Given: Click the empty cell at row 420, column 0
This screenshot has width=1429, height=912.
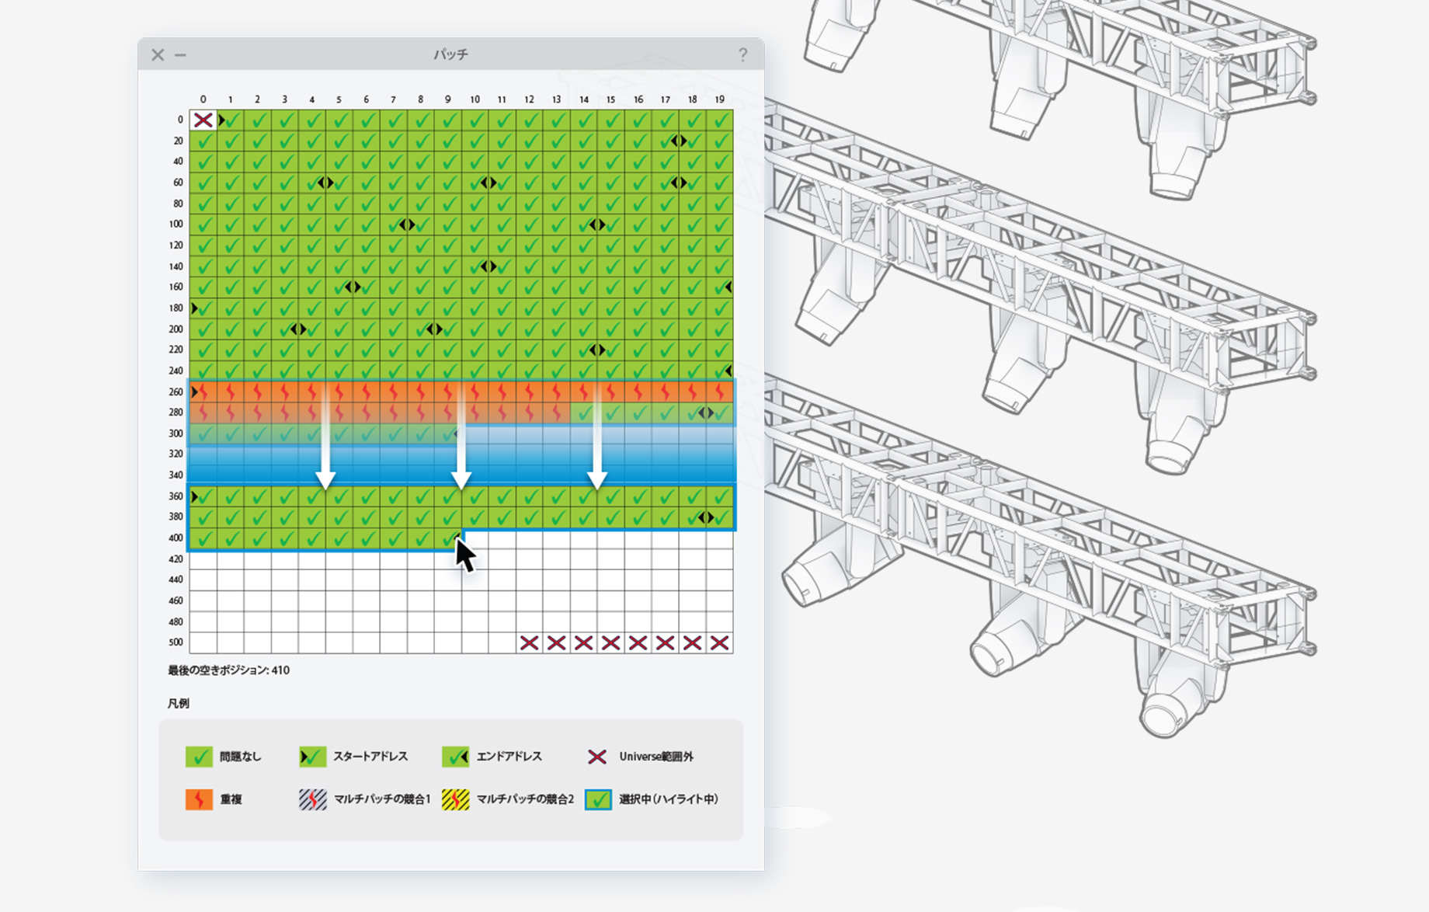Looking at the screenshot, I should pos(203,559).
